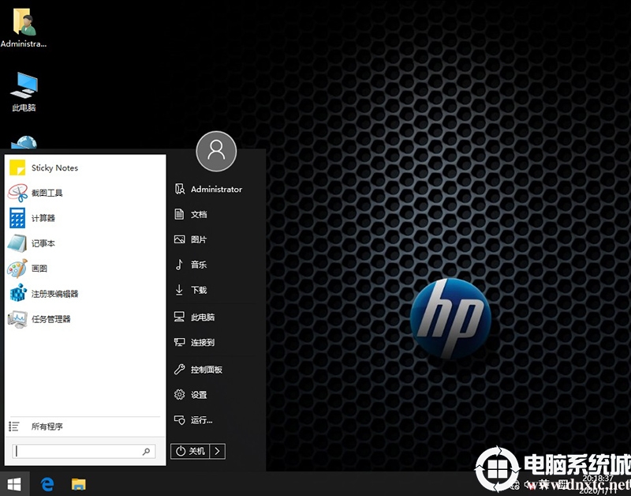Click the all programs list icon

13,426
